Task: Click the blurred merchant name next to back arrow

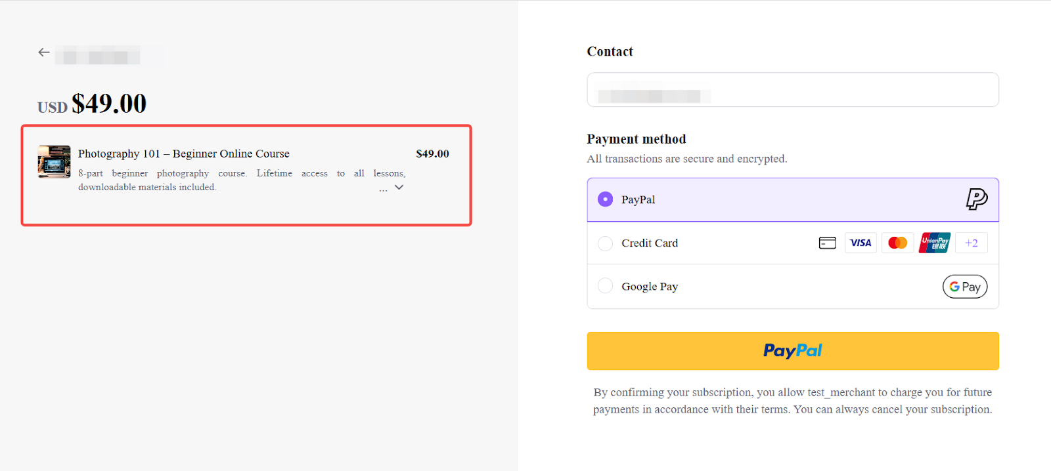Action: click(99, 55)
